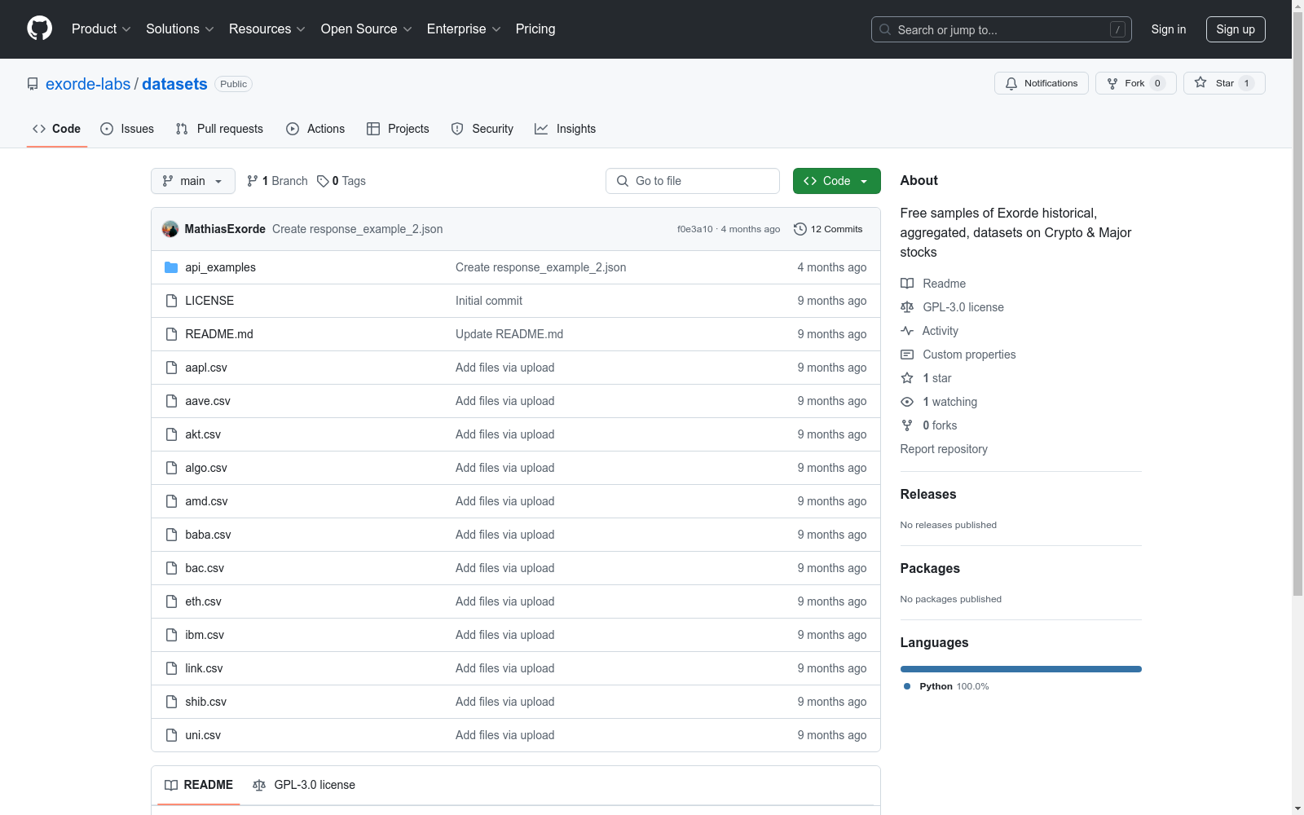Open the amd.csv file

(206, 501)
